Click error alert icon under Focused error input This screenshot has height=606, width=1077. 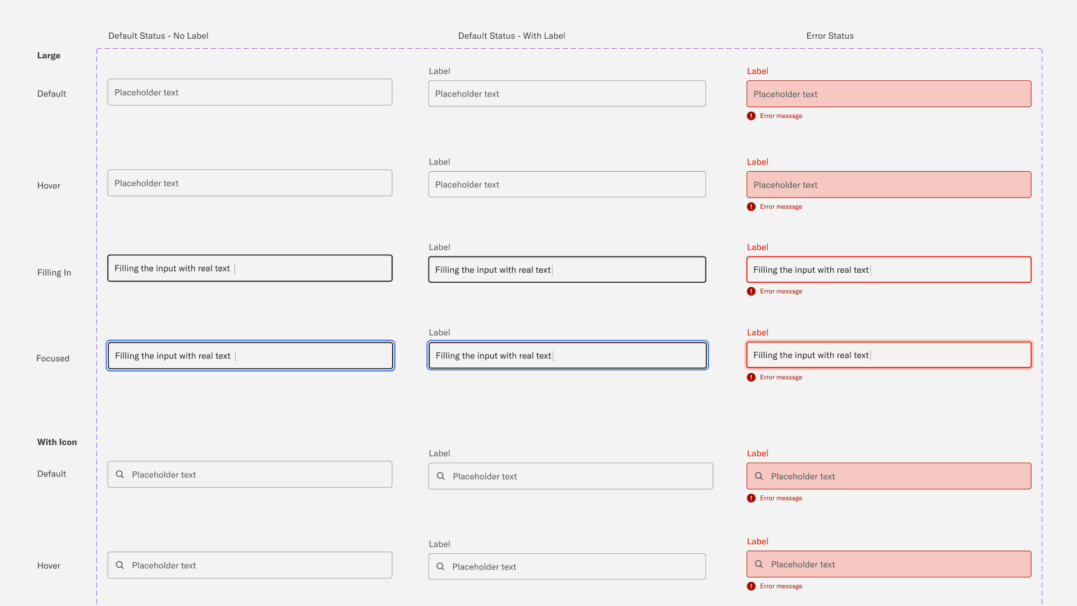pyautogui.click(x=751, y=378)
